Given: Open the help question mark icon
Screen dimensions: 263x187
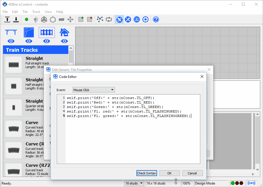Looking at the screenshot, I should [x=156, y=19].
